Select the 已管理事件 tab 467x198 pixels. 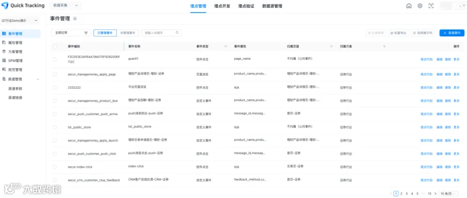click(x=105, y=33)
